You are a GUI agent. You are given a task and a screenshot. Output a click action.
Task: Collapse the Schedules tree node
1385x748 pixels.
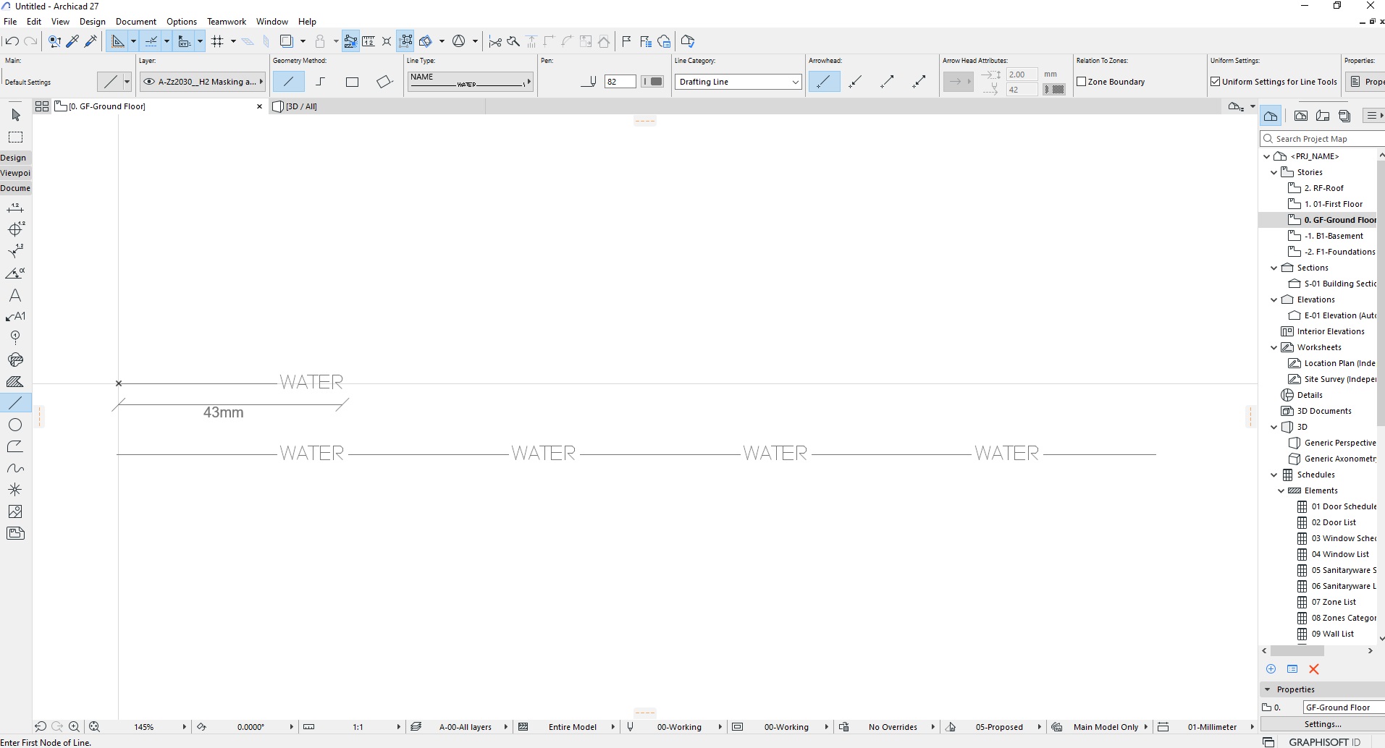pyautogui.click(x=1274, y=475)
